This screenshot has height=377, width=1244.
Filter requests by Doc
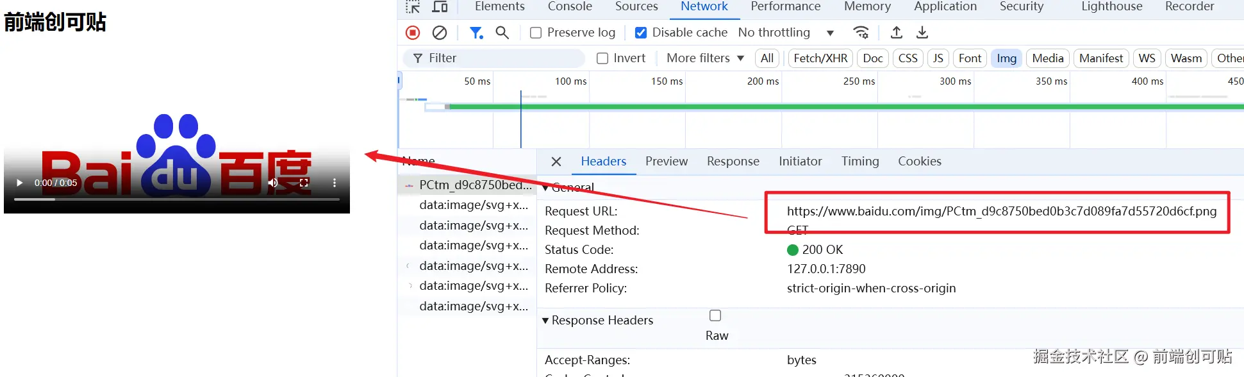tap(873, 58)
